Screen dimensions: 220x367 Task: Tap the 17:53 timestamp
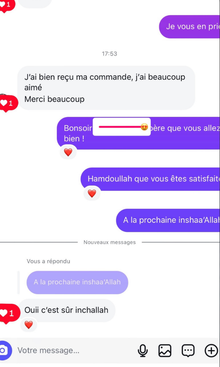109,54
